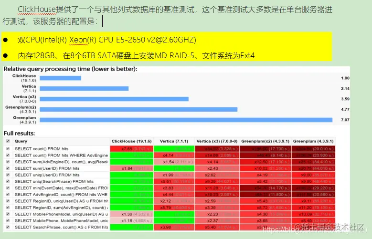The height and width of the screenshot is (239, 372).
Task: Click the 3.59 value in the chart
Action: pos(345,99)
